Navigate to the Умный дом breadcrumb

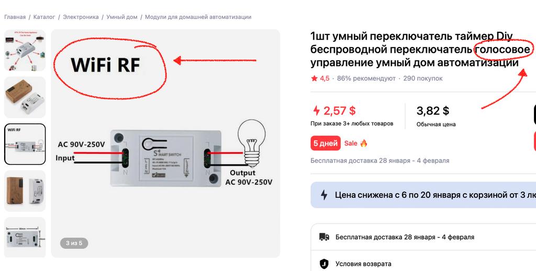pyautogui.click(x=121, y=17)
